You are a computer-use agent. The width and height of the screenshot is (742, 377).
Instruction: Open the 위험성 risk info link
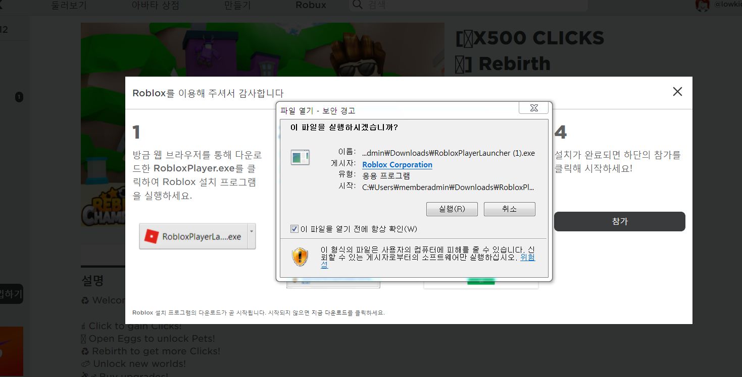(527, 257)
